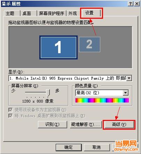Select monitor 1 icon

(x=58, y=47)
